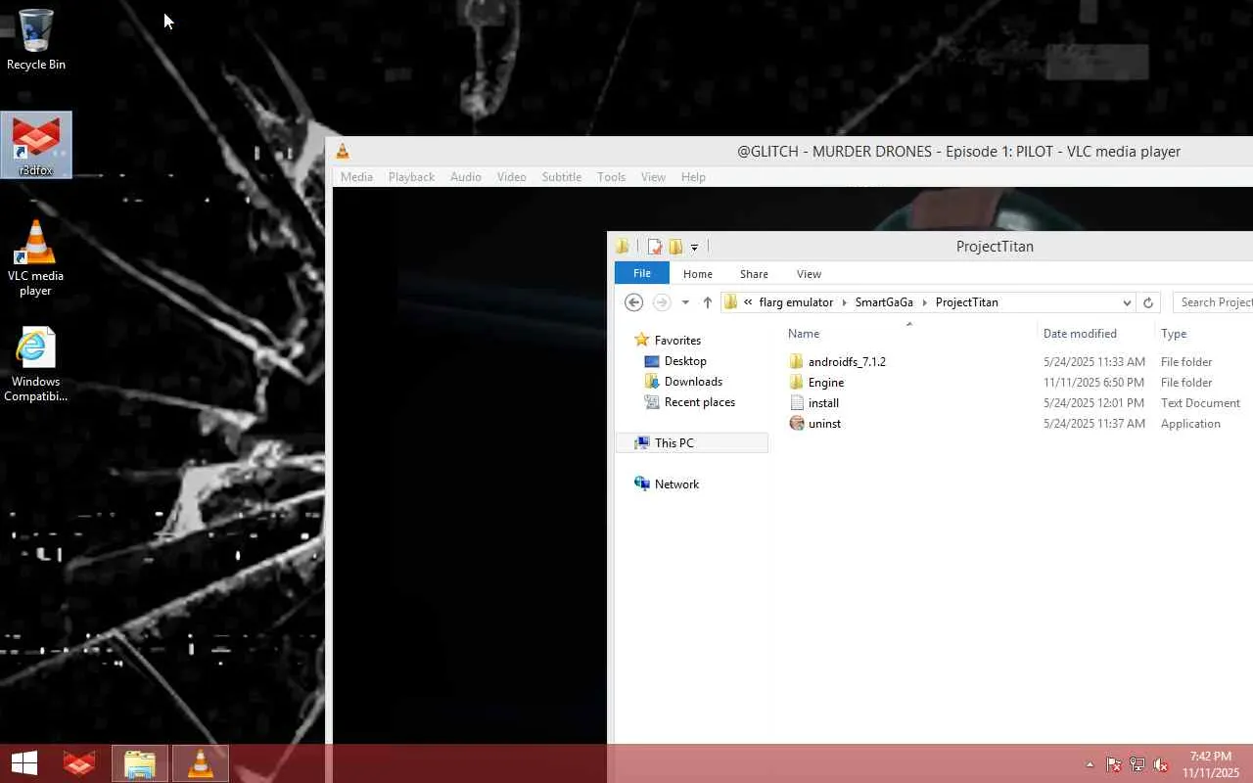Viewport: 1253px width, 783px height.
Task: Open the Audio menu in VLC
Action: click(466, 177)
